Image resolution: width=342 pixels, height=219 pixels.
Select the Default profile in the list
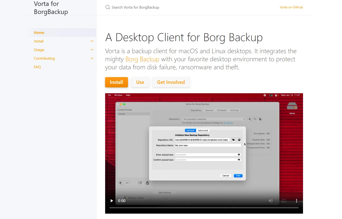pyautogui.click(x=134, y=114)
